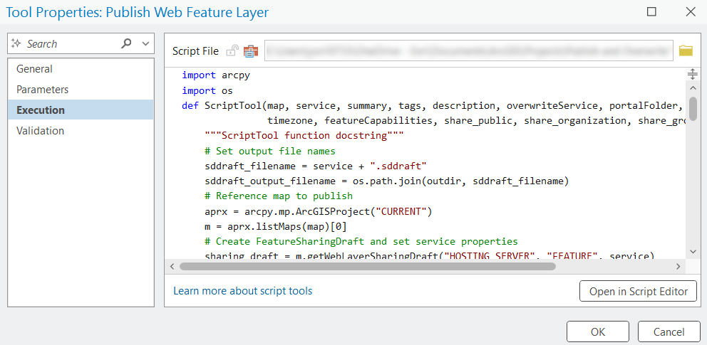Open Learn more about script tools link
The image size is (707, 345).
242,291
